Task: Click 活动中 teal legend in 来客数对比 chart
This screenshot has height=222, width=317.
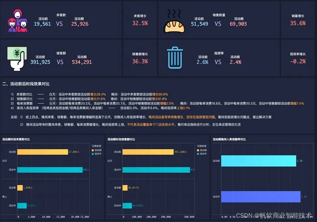Action: coord(97,154)
